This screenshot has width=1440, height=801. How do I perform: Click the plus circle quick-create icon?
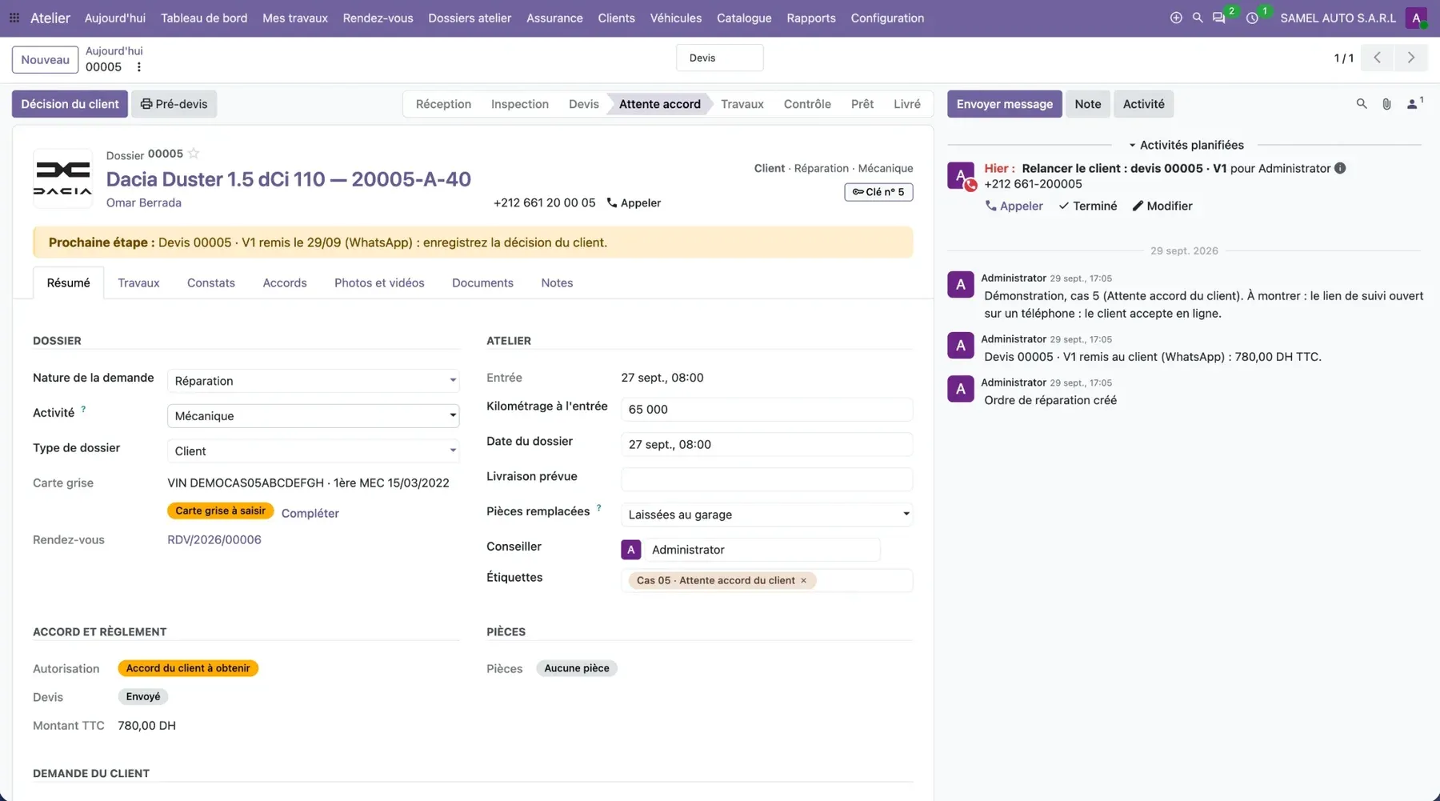(1176, 18)
